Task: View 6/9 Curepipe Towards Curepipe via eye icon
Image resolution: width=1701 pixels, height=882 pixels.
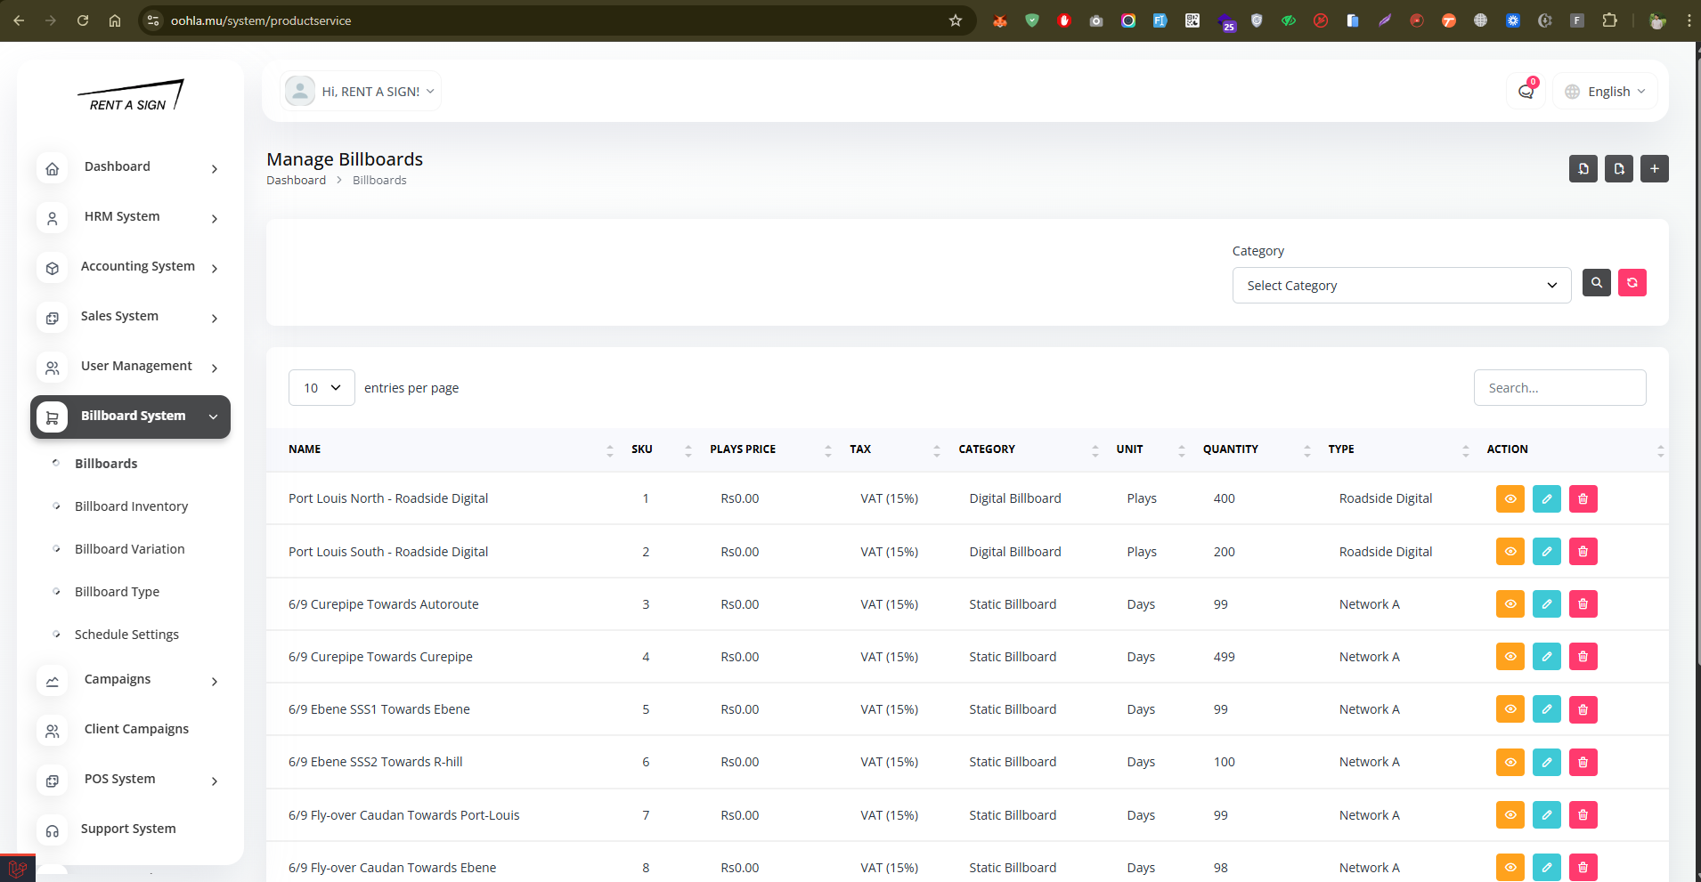Action: [1510, 657]
